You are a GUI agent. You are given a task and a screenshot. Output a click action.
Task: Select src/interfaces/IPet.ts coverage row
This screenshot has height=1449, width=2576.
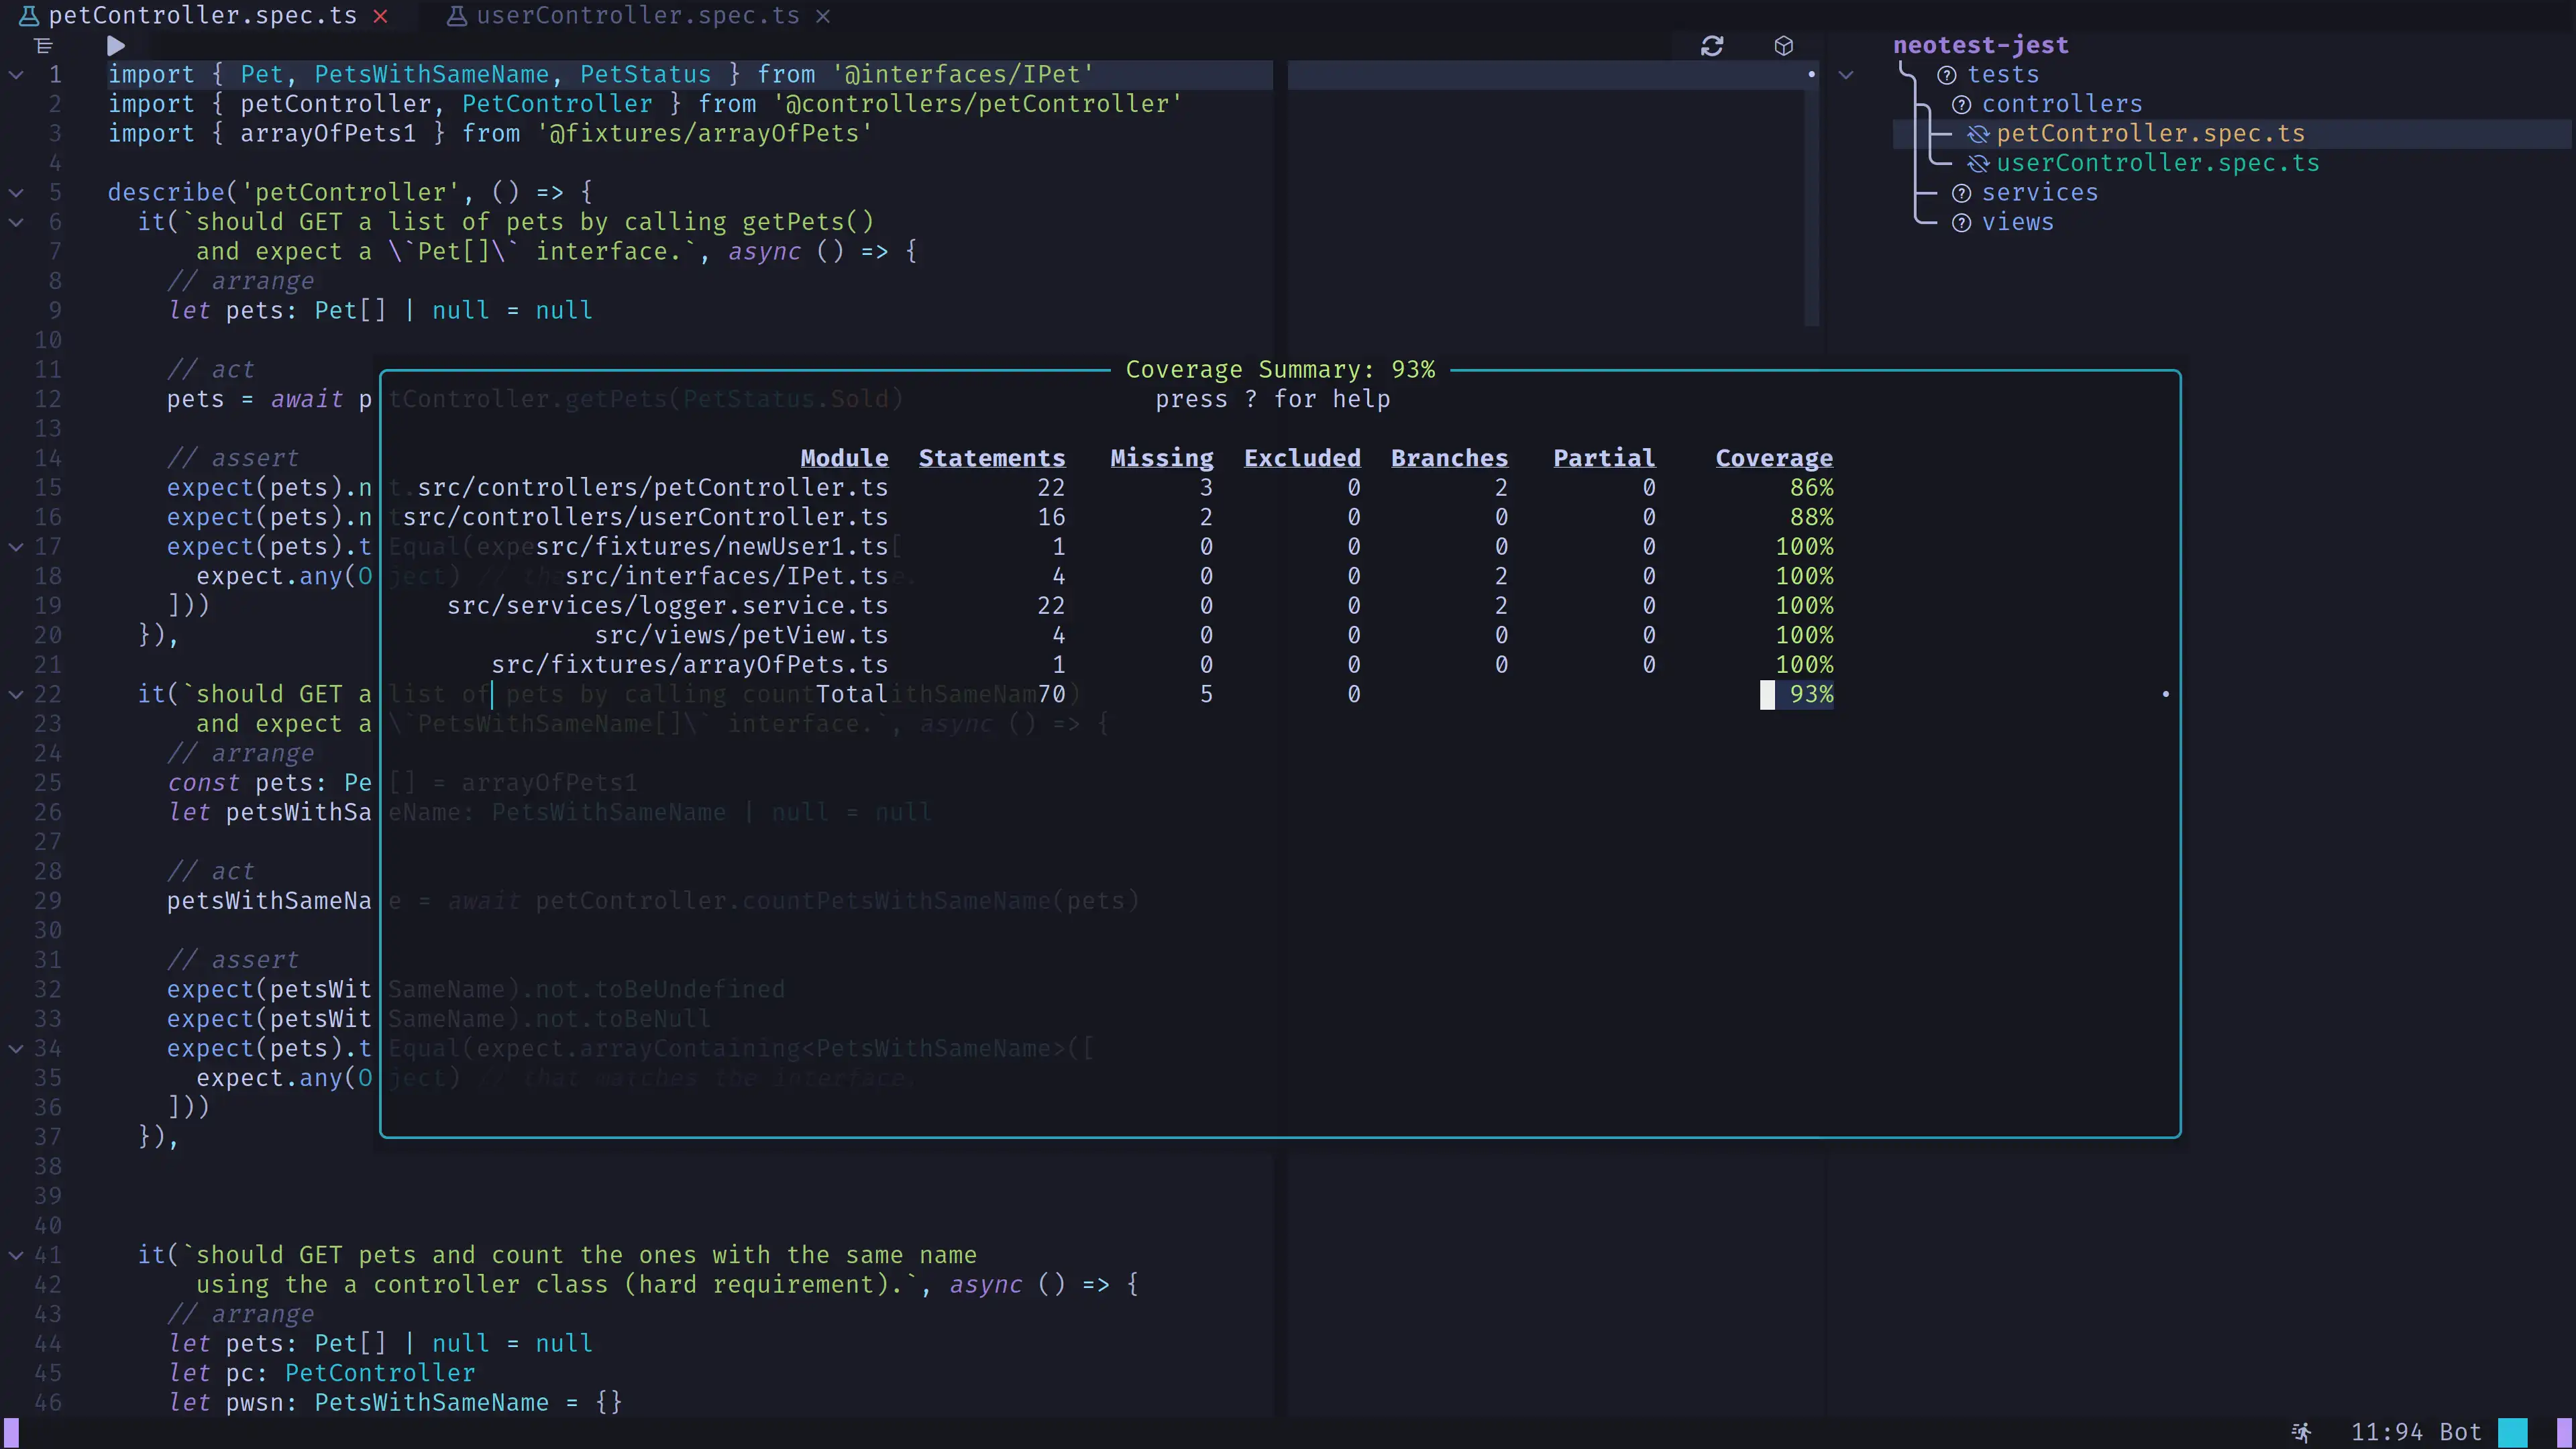tap(1200, 576)
